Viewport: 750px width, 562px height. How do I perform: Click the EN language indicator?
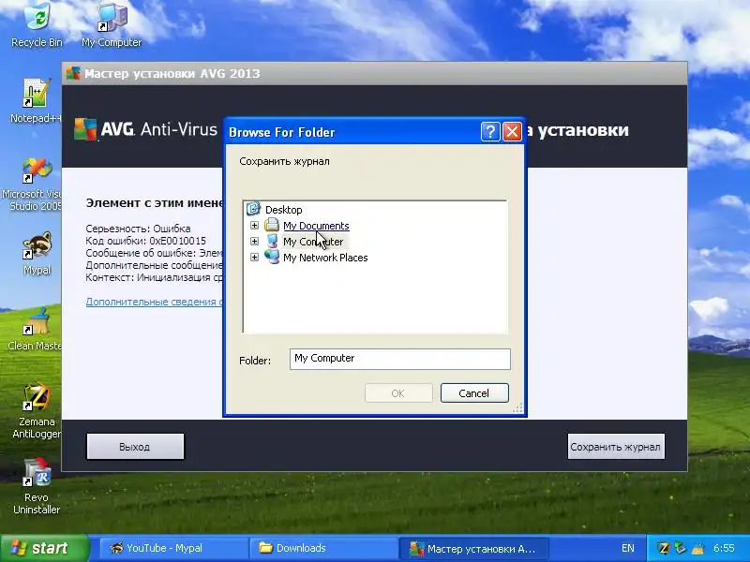pos(627,548)
